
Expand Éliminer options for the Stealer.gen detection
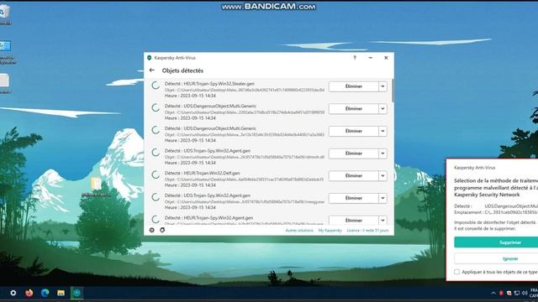[x=383, y=86]
